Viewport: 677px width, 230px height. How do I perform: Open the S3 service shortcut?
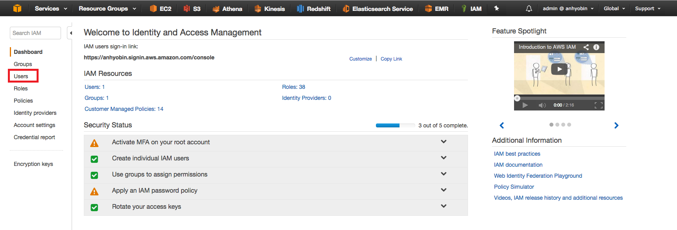[192, 9]
